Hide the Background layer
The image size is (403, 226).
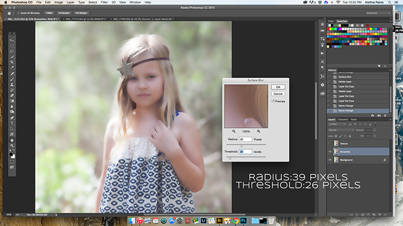tap(330, 160)
